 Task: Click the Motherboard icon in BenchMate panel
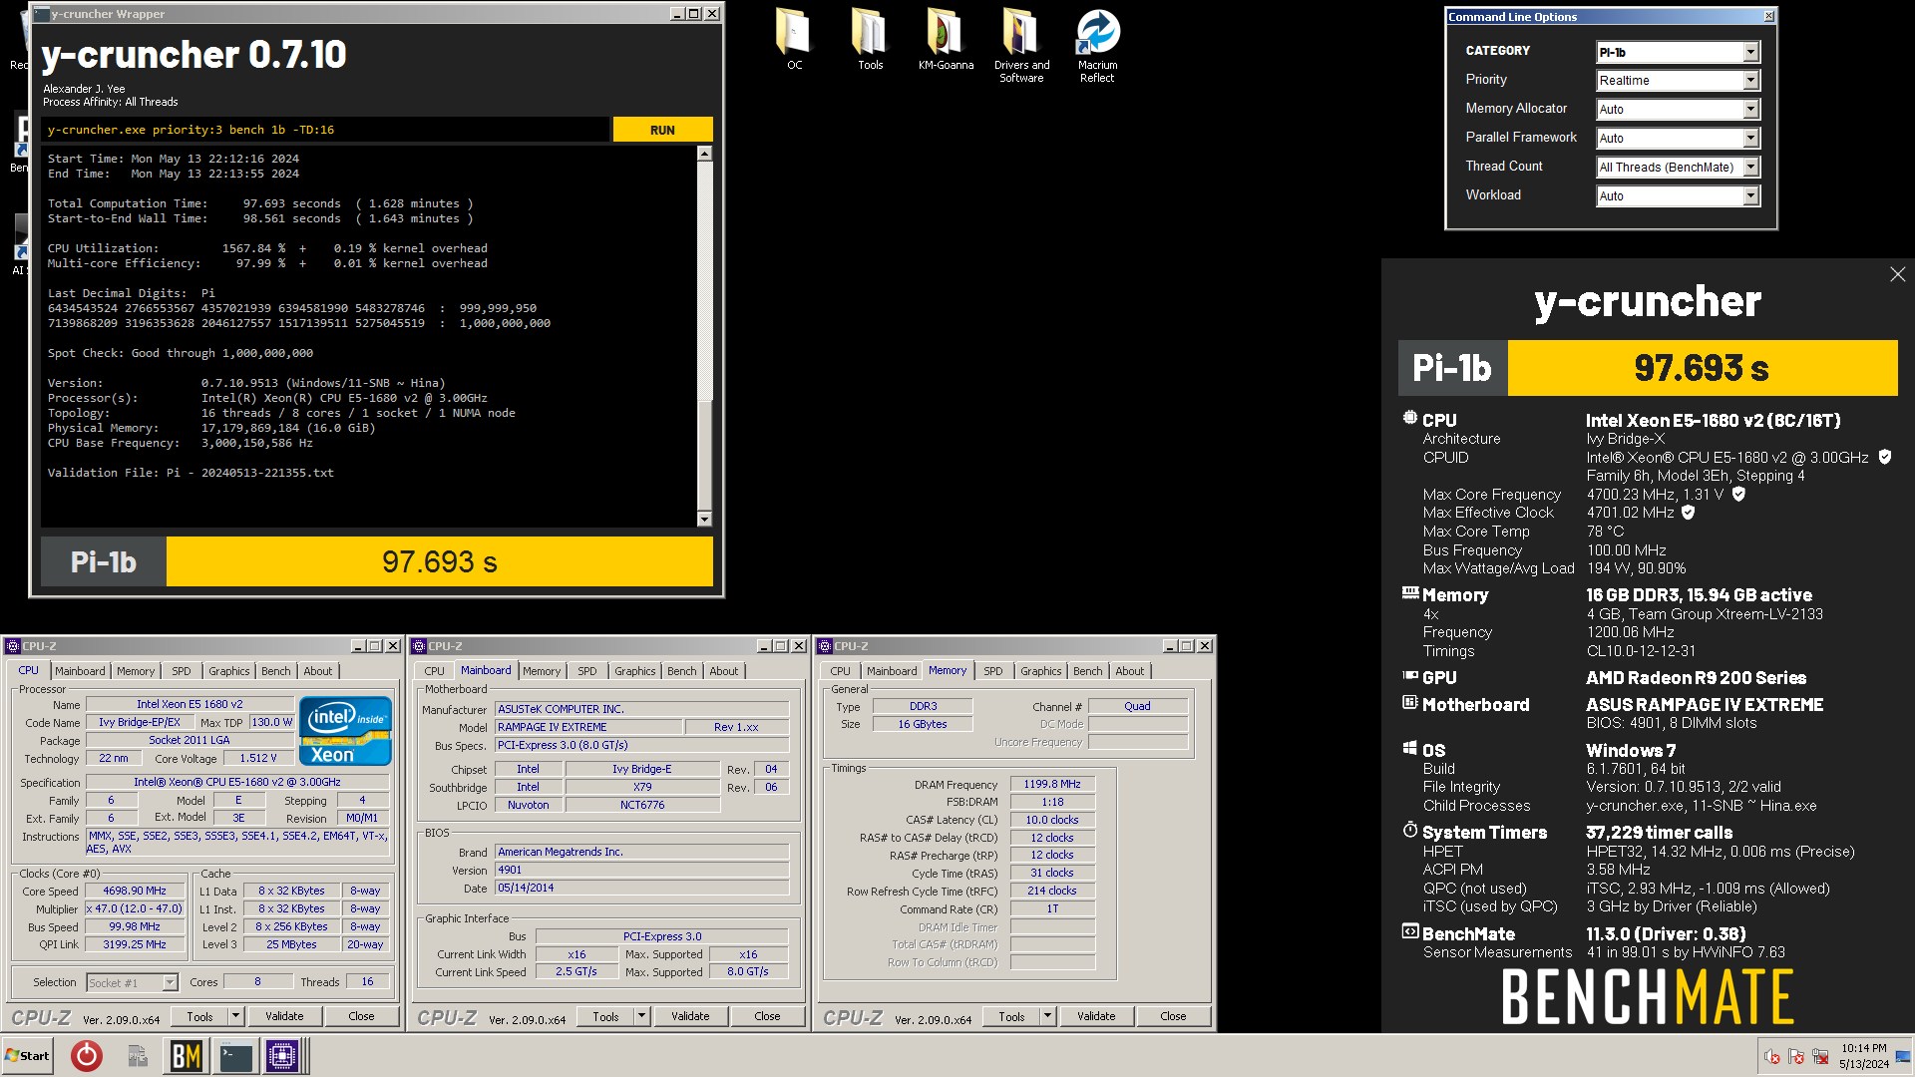[x=1410, y=702]
